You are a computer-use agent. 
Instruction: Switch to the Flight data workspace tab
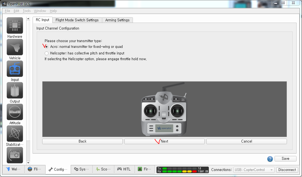[x=35, y=169]
